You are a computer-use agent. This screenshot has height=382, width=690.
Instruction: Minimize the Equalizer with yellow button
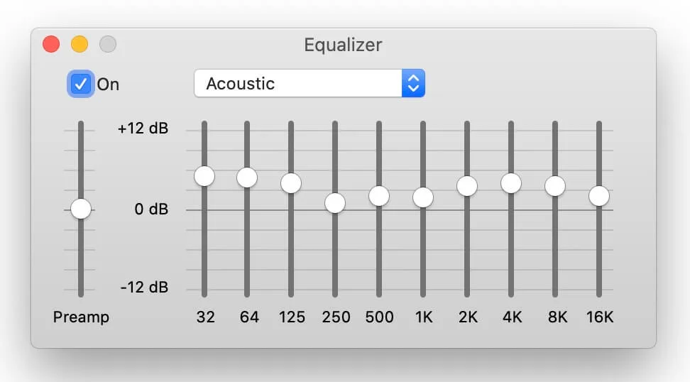coord(80,44)
